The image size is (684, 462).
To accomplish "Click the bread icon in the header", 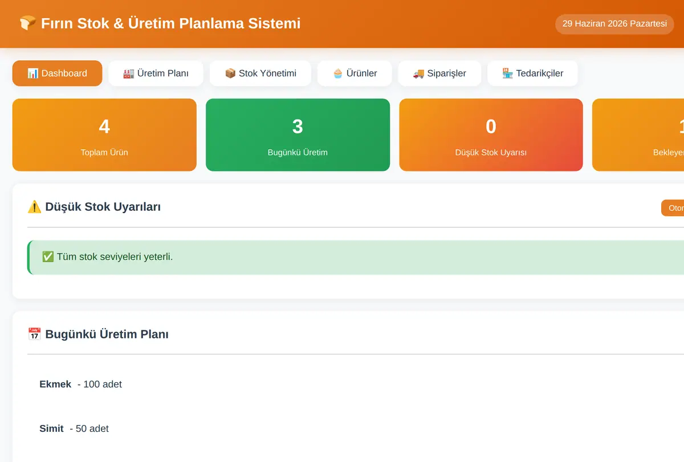I will tap(27, 23).
